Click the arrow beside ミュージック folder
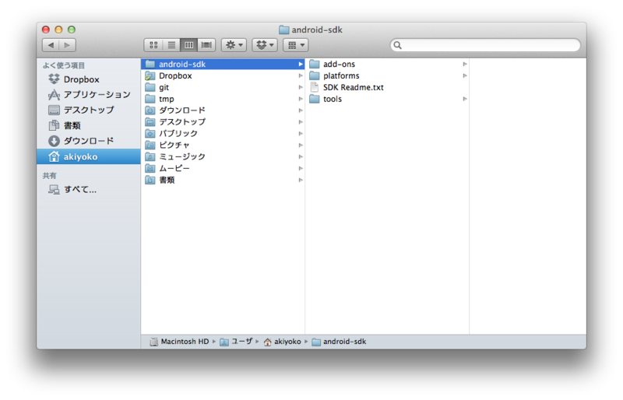This screenshot has width=623, height=400. pyautogui.click(x=301, y=156)
